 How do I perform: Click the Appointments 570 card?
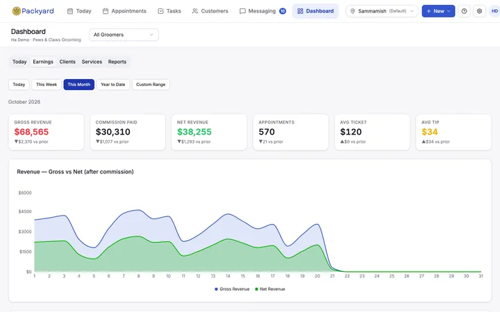291,132
